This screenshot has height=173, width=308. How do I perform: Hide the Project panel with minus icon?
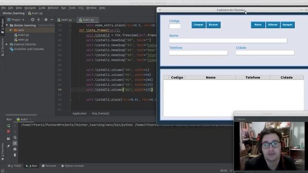(51, 20)
